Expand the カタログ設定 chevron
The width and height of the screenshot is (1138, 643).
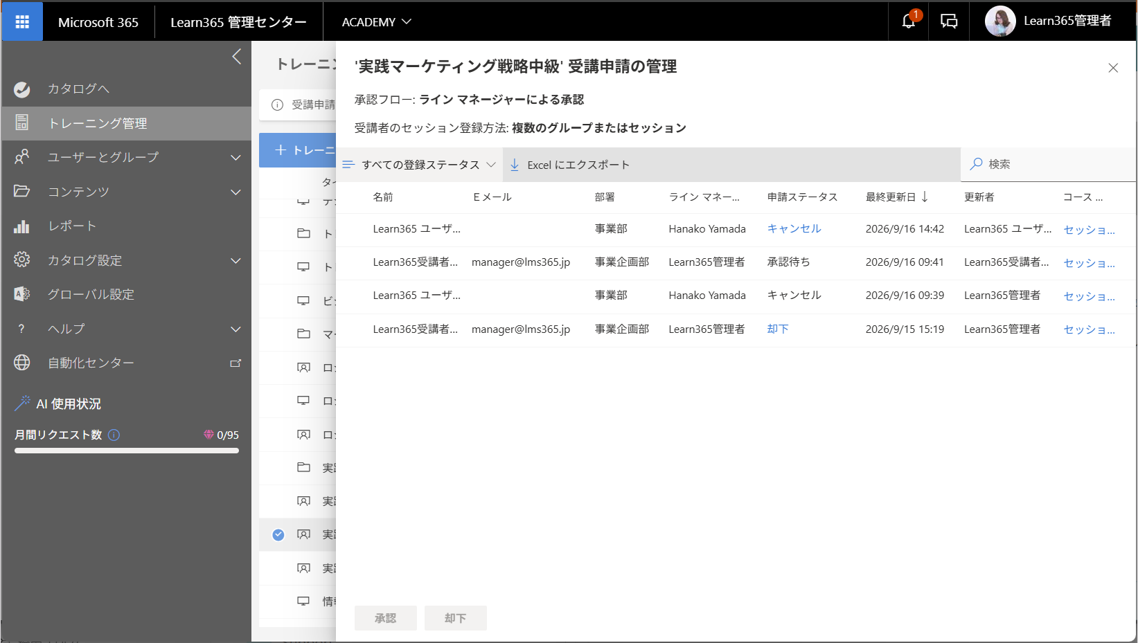pos(235,260)
